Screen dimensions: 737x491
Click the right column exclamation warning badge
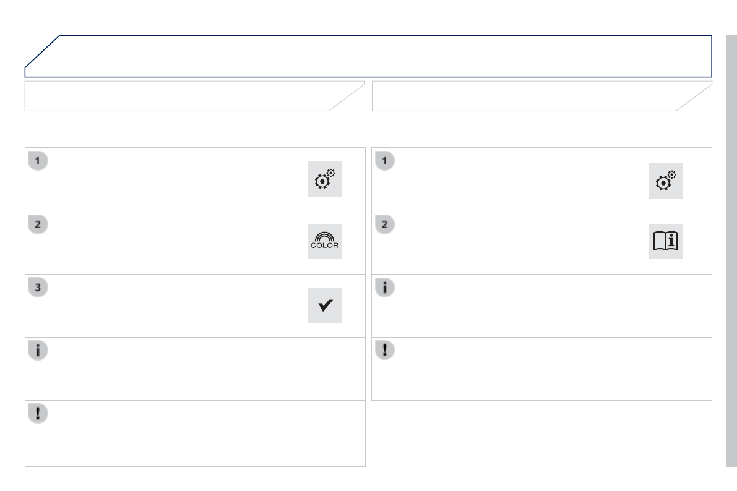pos(384,350)
